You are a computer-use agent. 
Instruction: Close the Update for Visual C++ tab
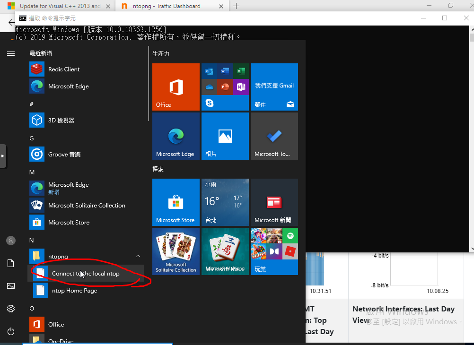(x=108, y=6)
